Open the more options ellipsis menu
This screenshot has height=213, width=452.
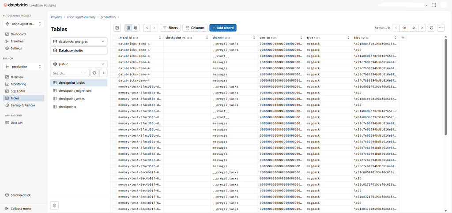(x=441, y=28)
